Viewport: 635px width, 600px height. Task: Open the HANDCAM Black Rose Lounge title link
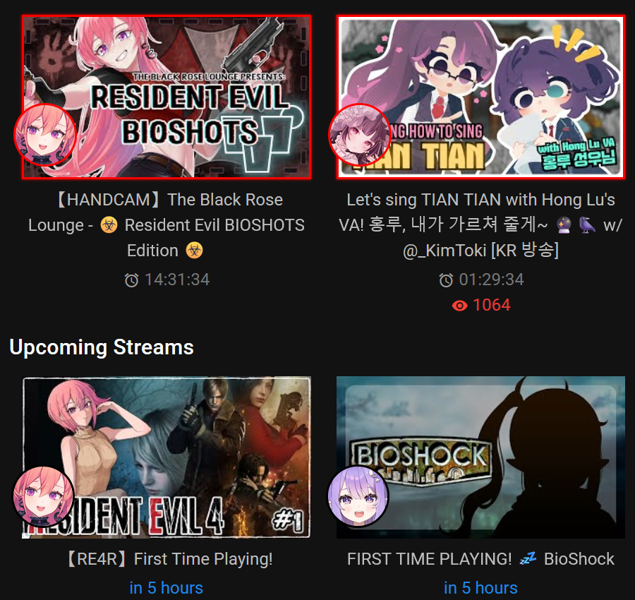167,225
